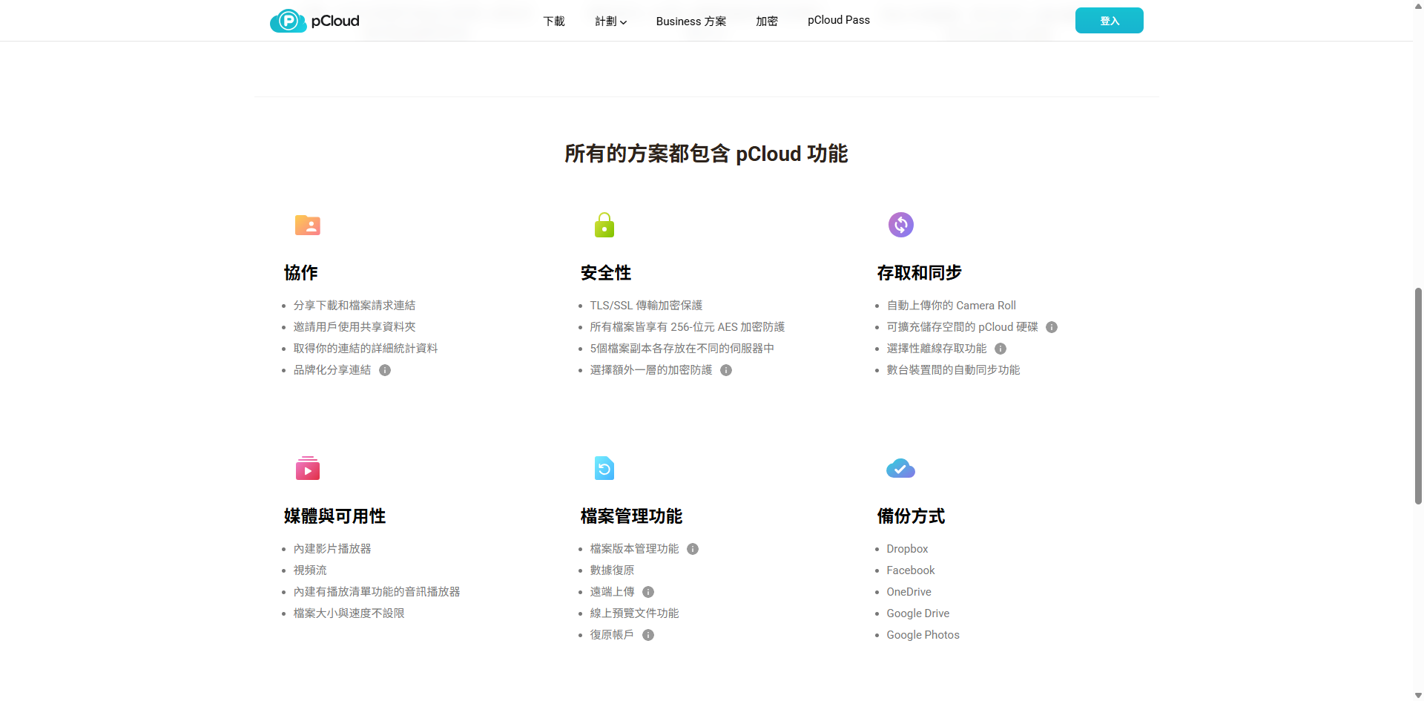
Task: Click info icon next to 選擇額外一層的加密防護
Action: pos(726,370)
